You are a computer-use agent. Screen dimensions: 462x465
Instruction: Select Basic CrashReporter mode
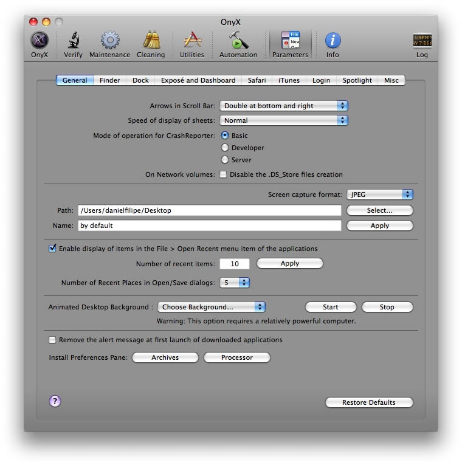pos(225,136)
